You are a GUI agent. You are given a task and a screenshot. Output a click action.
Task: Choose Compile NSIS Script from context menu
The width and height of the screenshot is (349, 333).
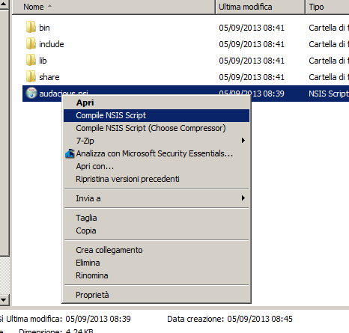pyautogui.click(x=157, y=115)
